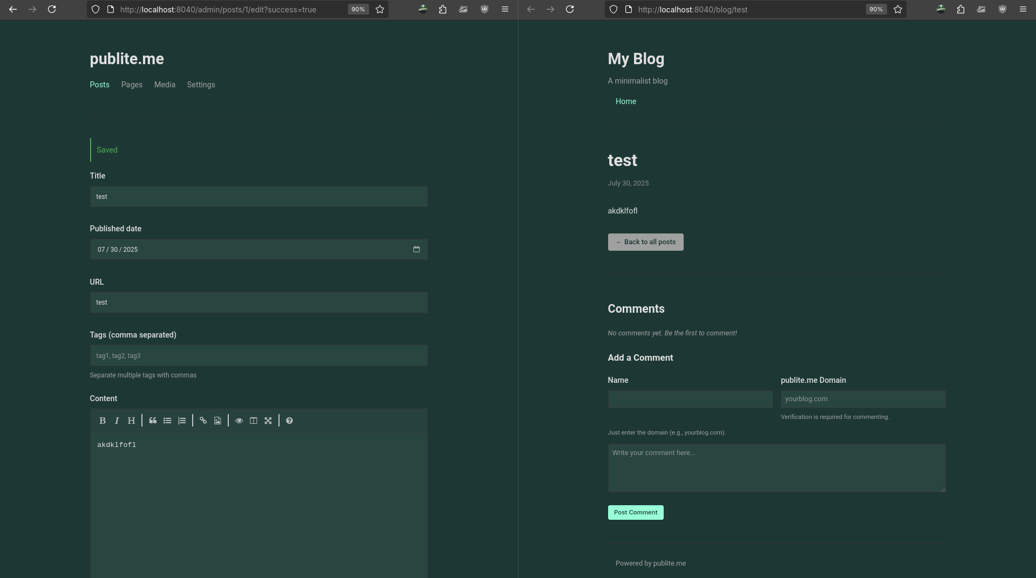Open the Posts admin tab
1036x578 pixels.
click(x=100, y=85)
